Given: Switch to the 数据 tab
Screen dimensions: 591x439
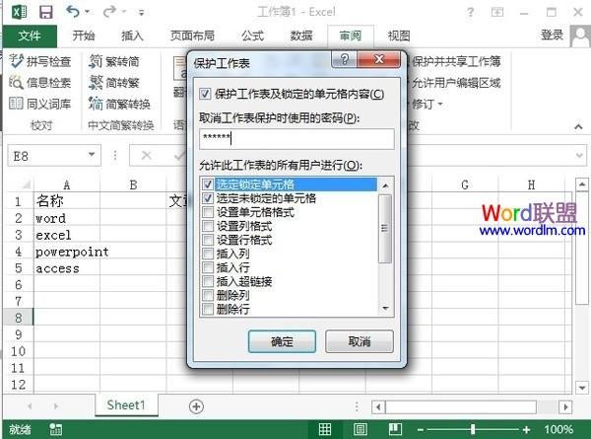Looking at the screenshot, I should (x=301, y=36).
